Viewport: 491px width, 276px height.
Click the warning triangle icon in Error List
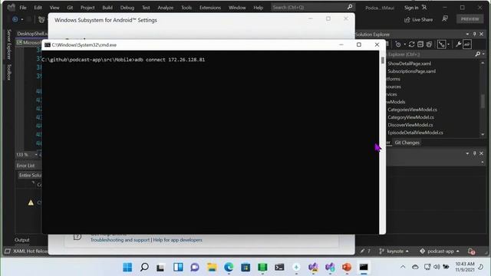pyautogui.click(x=31, y=202)
